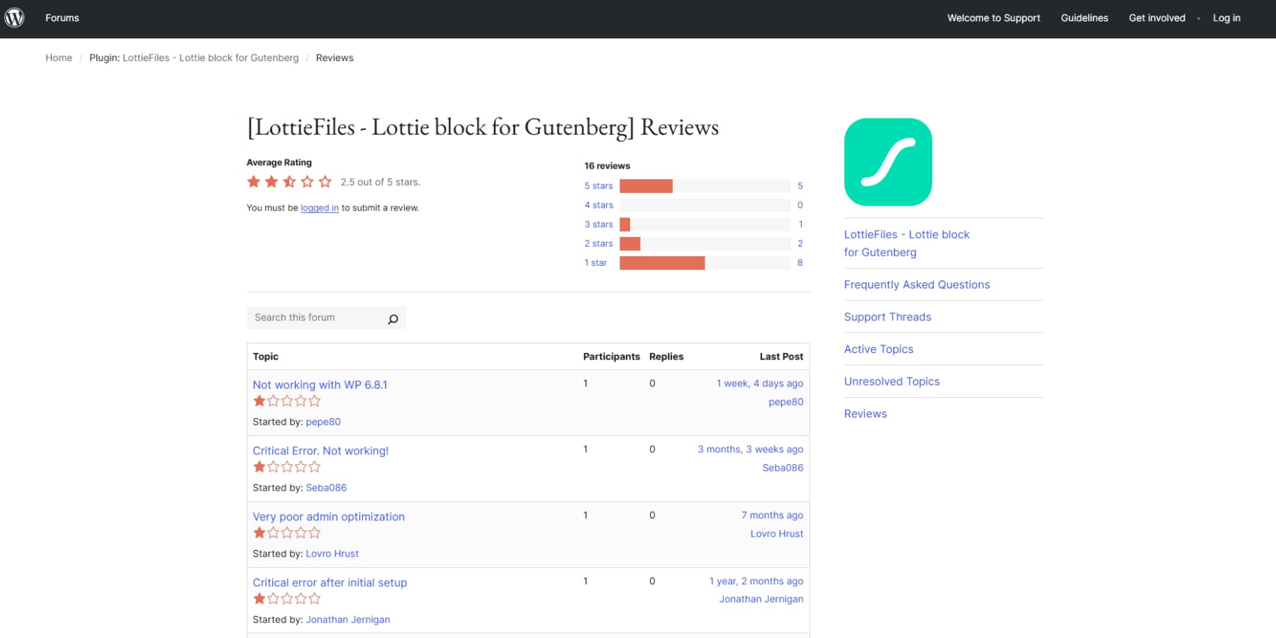1276x638 pixels.
Task: Switch to the Guidelines menu item
Action: [1084, 18]
